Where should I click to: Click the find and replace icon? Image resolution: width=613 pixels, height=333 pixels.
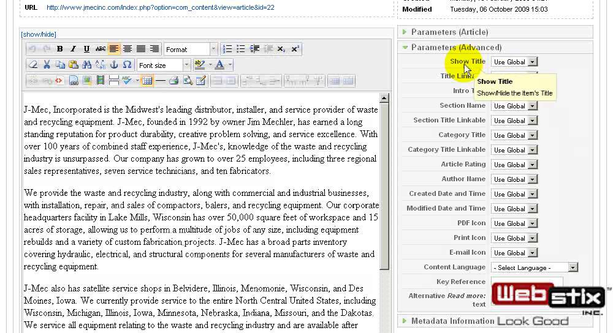click(x=100, y=65)
